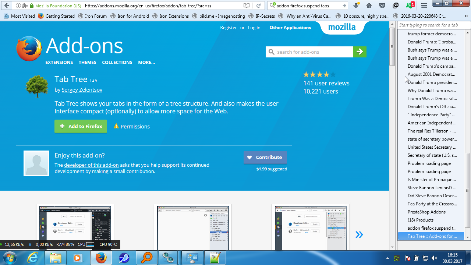Open the Other Applications menu
Image resolution: width=471 pixels, height=265 pixels.
(x=290, y=28)
